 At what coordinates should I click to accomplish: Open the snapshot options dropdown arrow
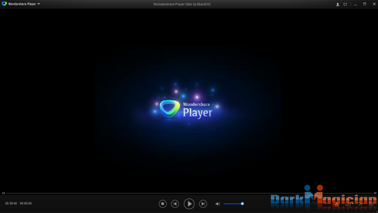[353, 204]
